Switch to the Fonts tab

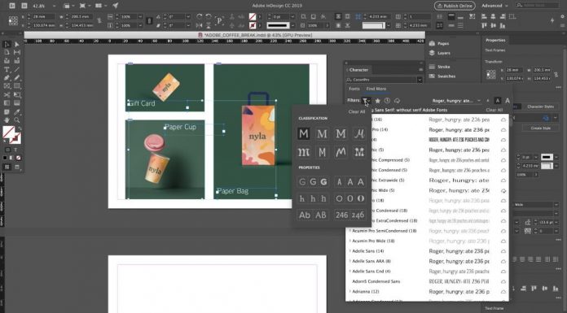(354, 89)
